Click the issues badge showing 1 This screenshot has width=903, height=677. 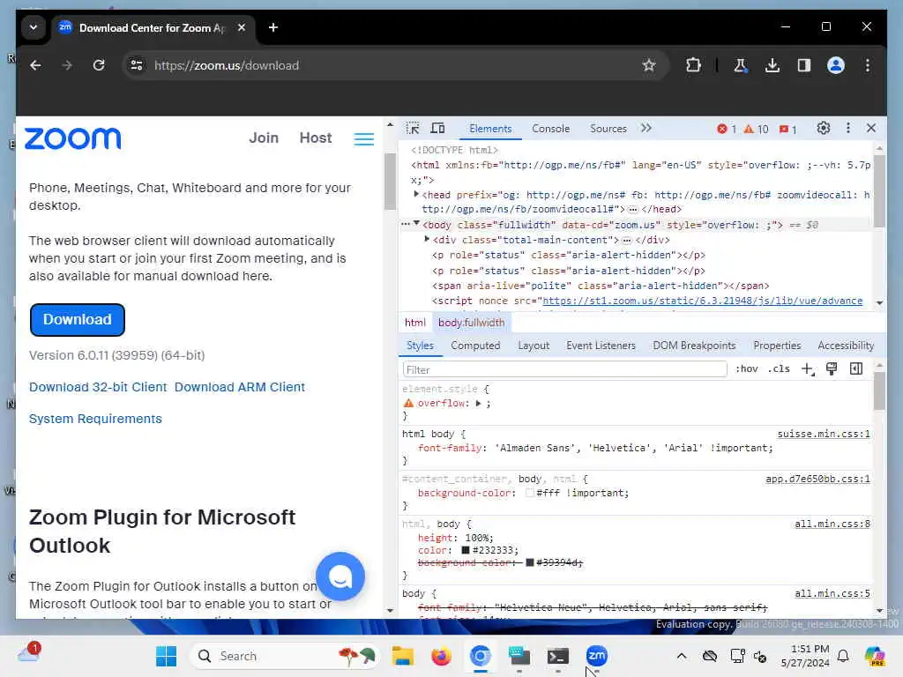click(x=787, y=129)
